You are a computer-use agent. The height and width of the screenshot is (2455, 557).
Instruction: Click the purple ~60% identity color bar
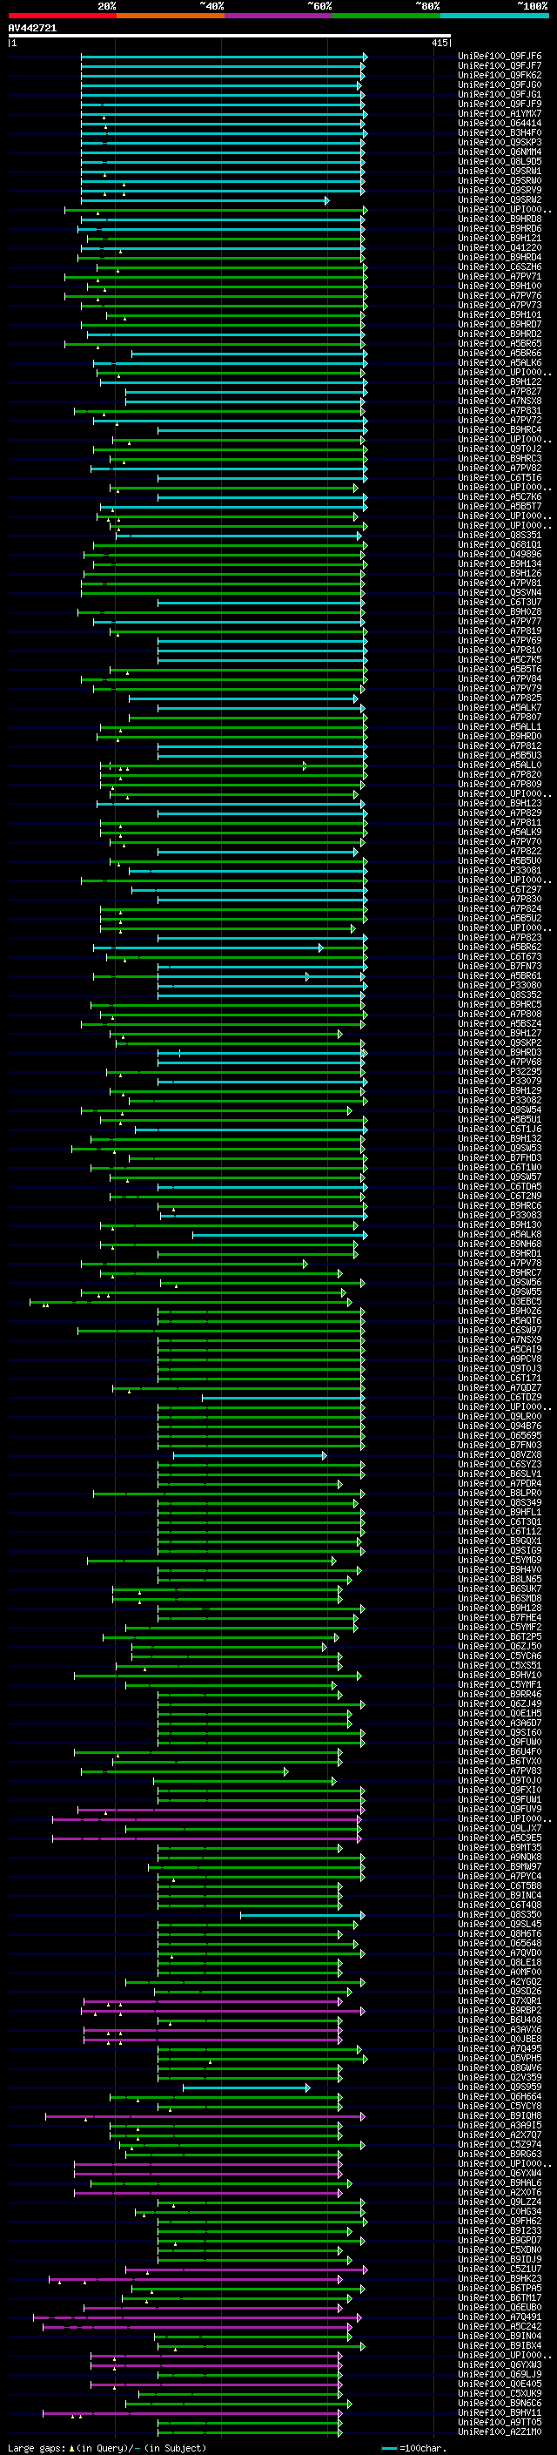point(278,16)
